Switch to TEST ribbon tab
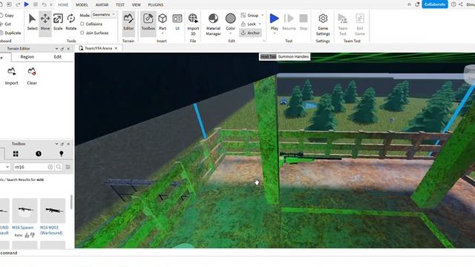Screen dimensions: 475x267 tap(120, 5)
